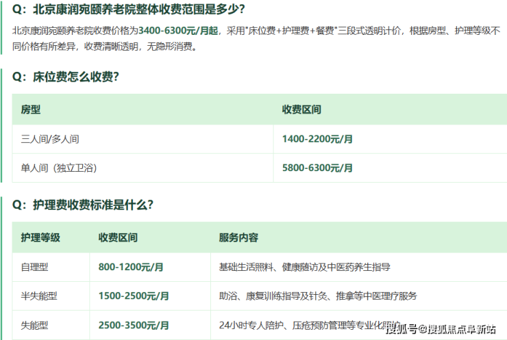The width and height of the screenshot is (507, 340).
Task: Click the price 1500-2500元/月
Action: [x=134, y=296]
